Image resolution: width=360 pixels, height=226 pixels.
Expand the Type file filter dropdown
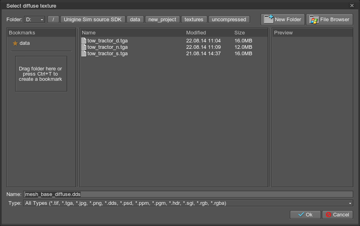188,203
